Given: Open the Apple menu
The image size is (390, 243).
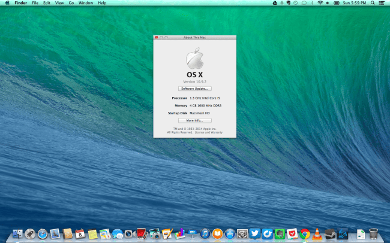Looking at the screenshot, I should tap(6, 3).
